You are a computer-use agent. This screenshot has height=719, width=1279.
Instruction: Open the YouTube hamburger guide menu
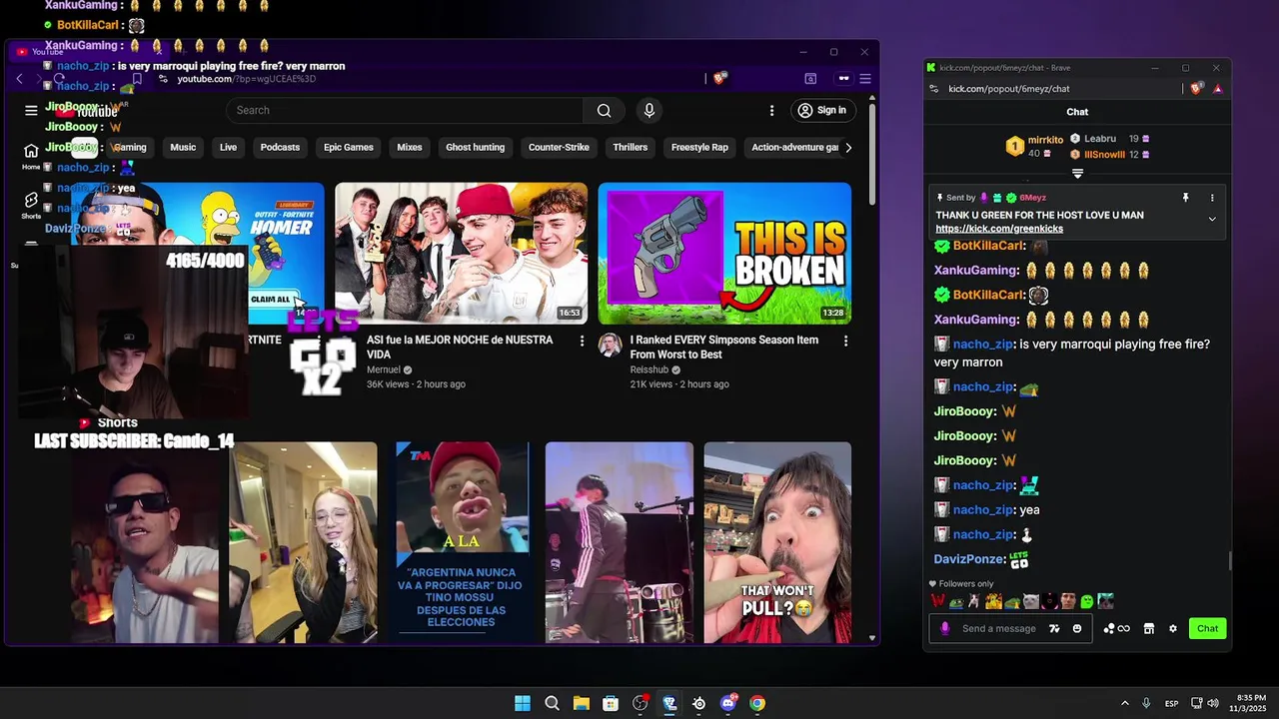(31, 110)
